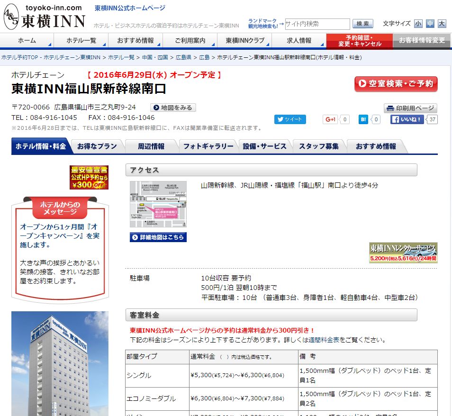Open the ホーム nav menu

point(27,40)
